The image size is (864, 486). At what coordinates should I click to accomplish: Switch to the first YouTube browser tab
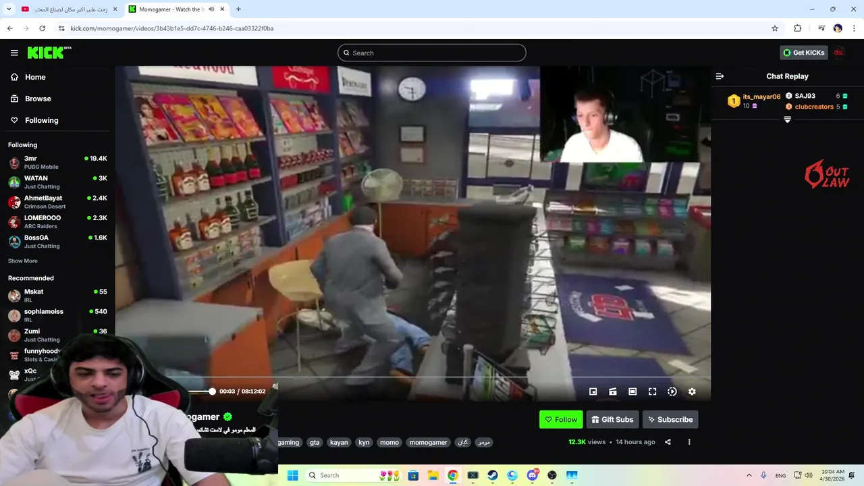(x=67, y=9)
